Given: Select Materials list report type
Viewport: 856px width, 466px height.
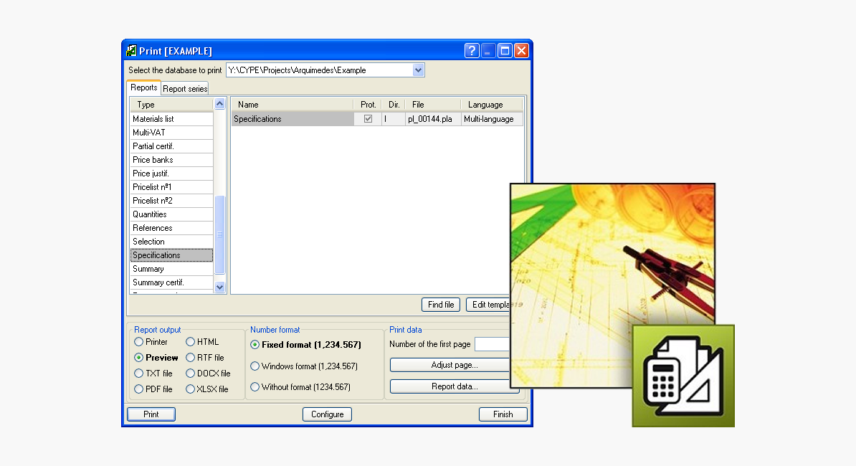Looking at the screenshot, I should 171,118.
